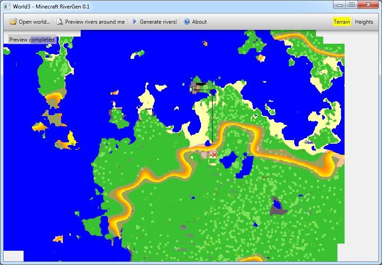Image resolution: width=382 pixels, height=265 pixels.
Task: Close the RiverGen window
Action: click(368, 4)
